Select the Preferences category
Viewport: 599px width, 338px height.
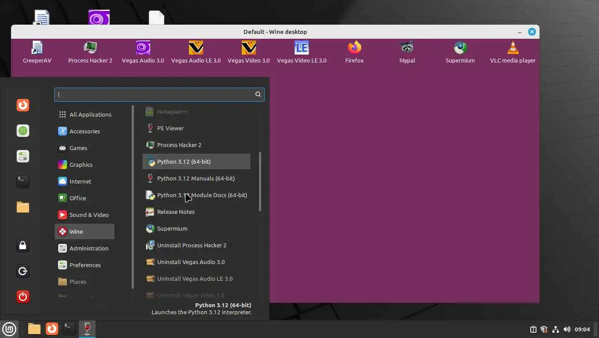[85, 265]
